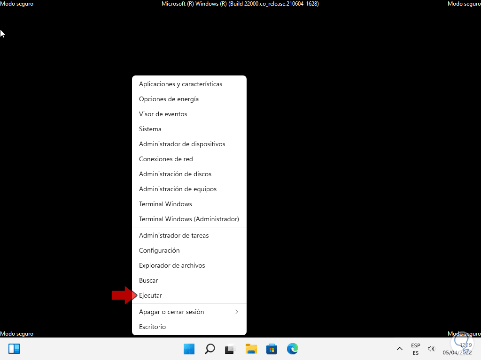Launch Terminal Windows entry
The height and width of the screenshot is (360, 481).
[x=189, y=204]
